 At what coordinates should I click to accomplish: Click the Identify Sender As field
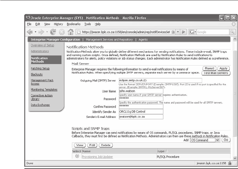click(x=141, y=112)
